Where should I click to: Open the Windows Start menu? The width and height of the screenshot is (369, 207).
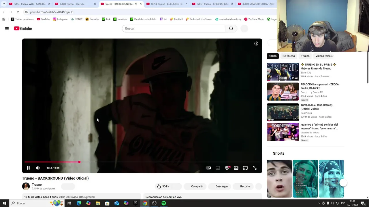[5, 203]
